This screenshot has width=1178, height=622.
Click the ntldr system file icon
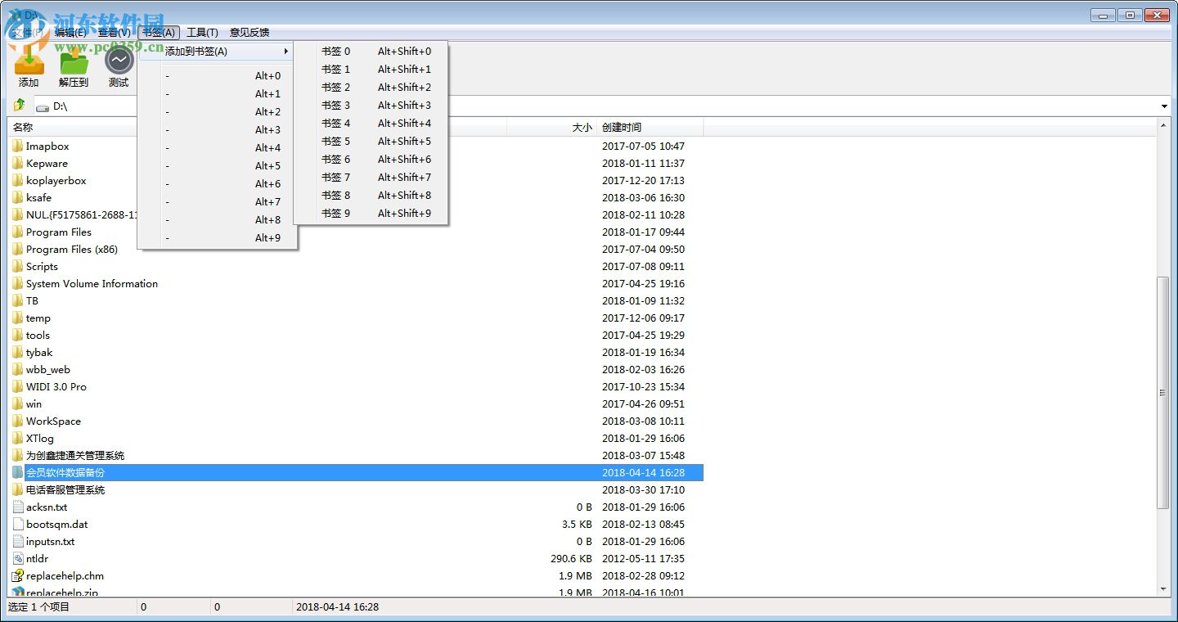(18, 558)
